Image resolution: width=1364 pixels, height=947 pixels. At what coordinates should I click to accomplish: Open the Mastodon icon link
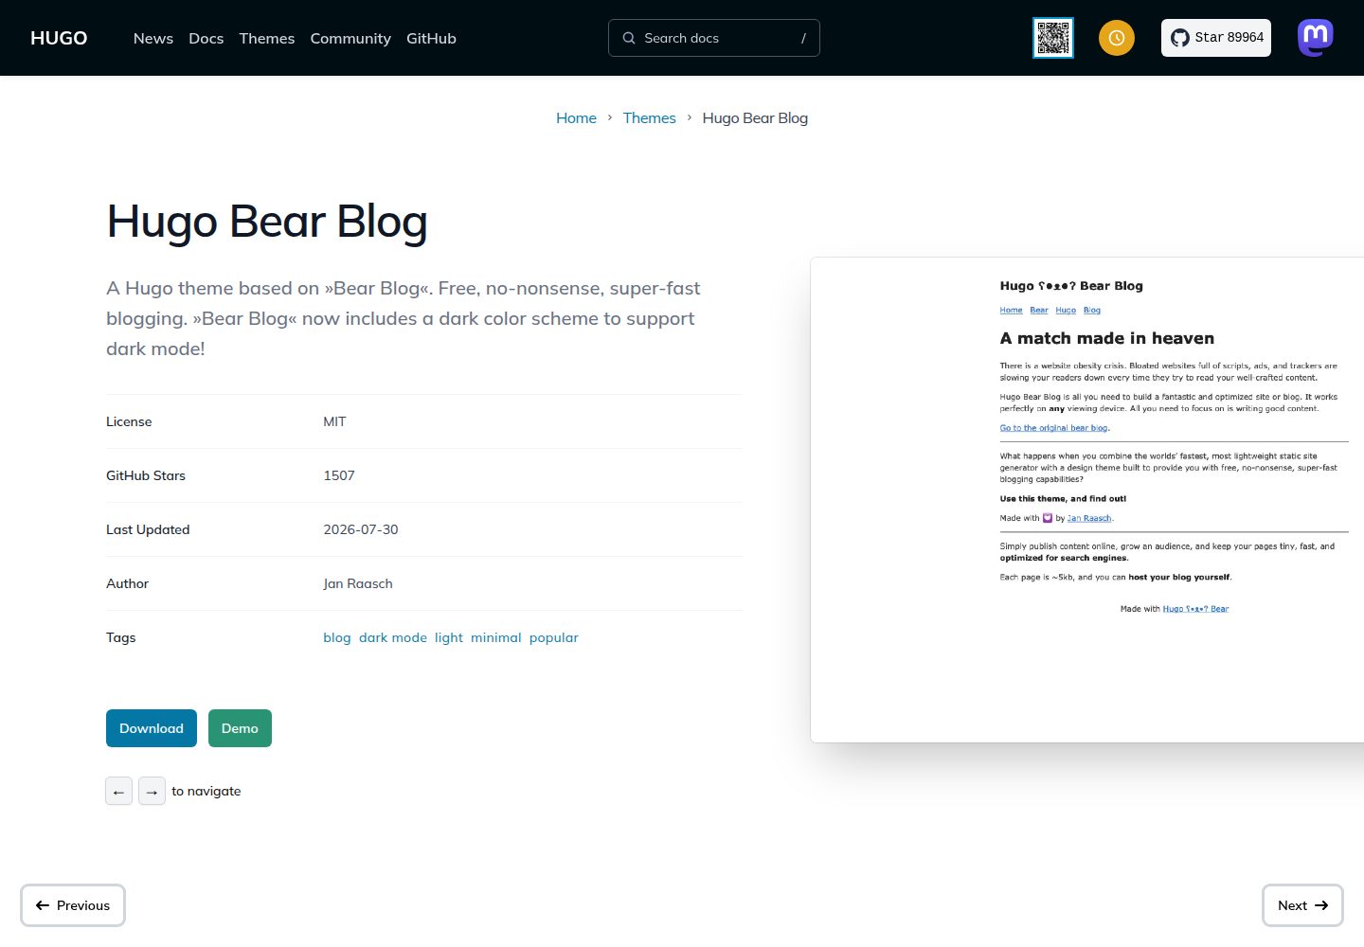[1316, 38]
